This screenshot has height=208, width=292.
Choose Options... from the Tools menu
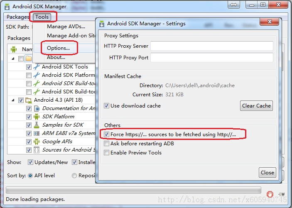click(x=58, y=48)
